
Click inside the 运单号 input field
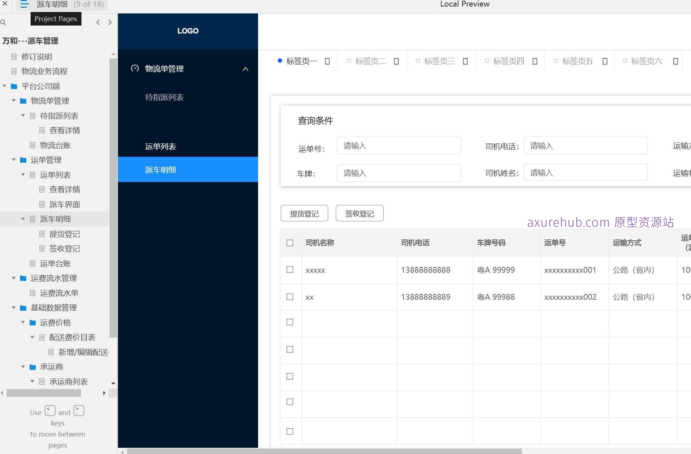[399, 145]
